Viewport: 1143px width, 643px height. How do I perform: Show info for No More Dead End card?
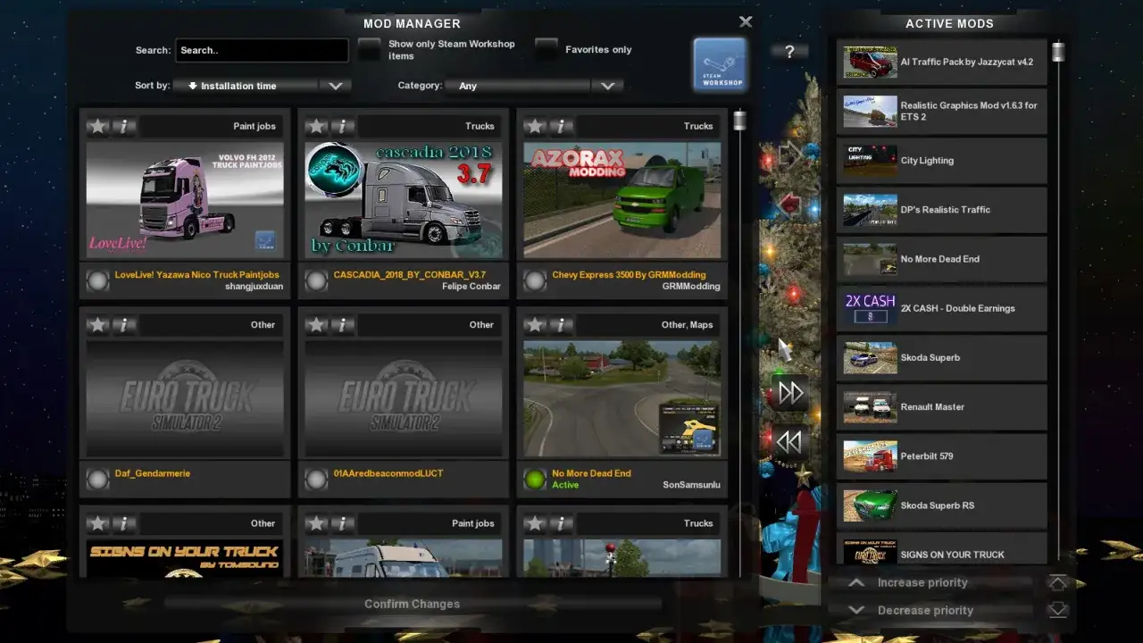[x=562, y=325]
